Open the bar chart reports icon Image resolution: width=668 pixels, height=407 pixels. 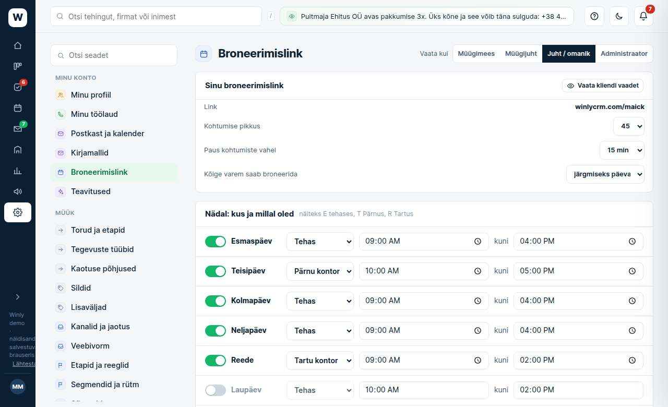(18, 171)
